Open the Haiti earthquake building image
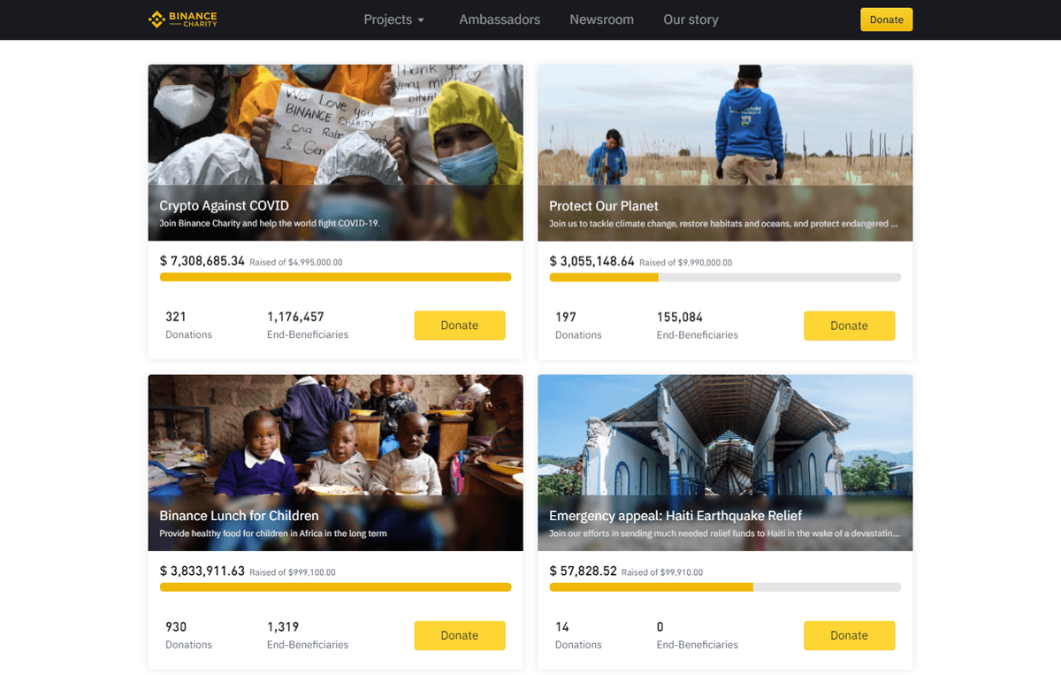Viewport: 1061px width, 675px height. coord(725,434)
